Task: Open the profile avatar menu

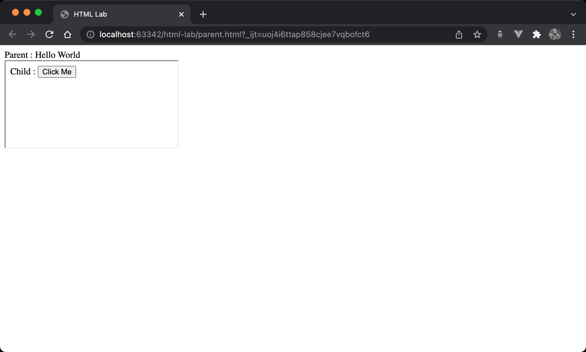Action: [555, 35]
